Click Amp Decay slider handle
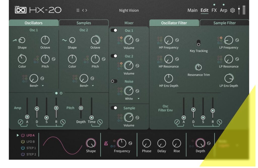This screenshot has height=168, width=258. coord(37,108)
